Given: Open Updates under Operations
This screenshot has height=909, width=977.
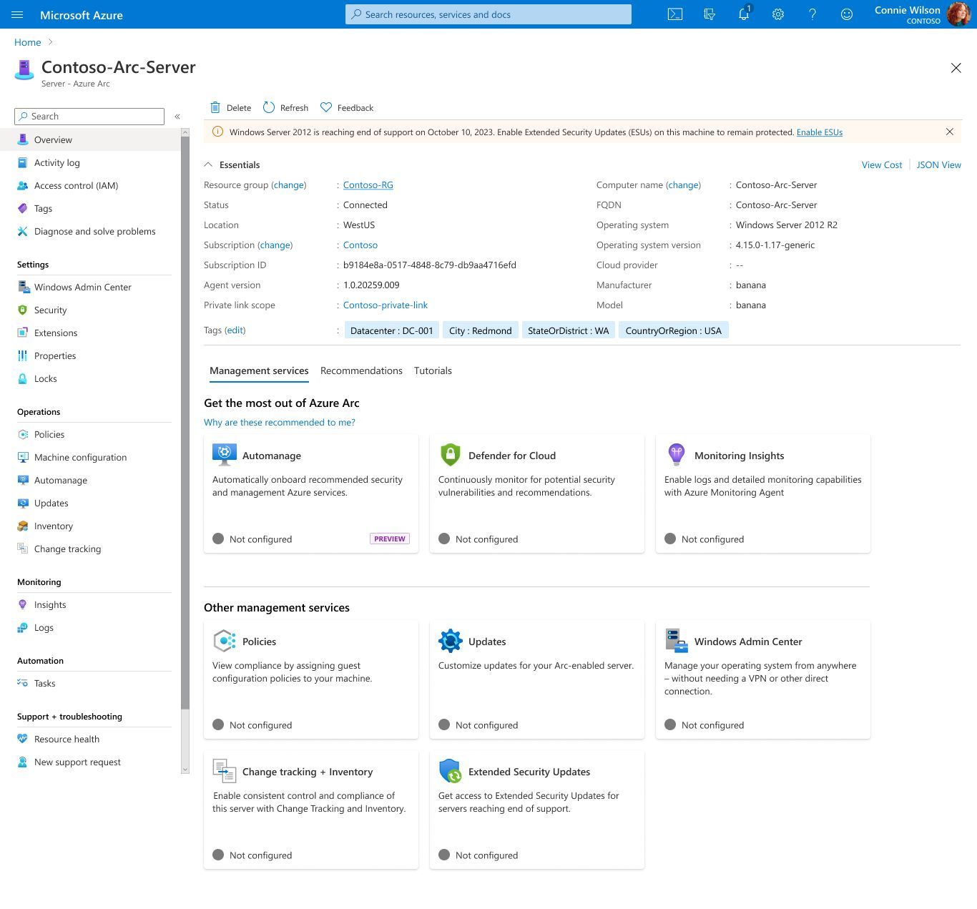Looking at the screenshot, I should pos(51,503).
